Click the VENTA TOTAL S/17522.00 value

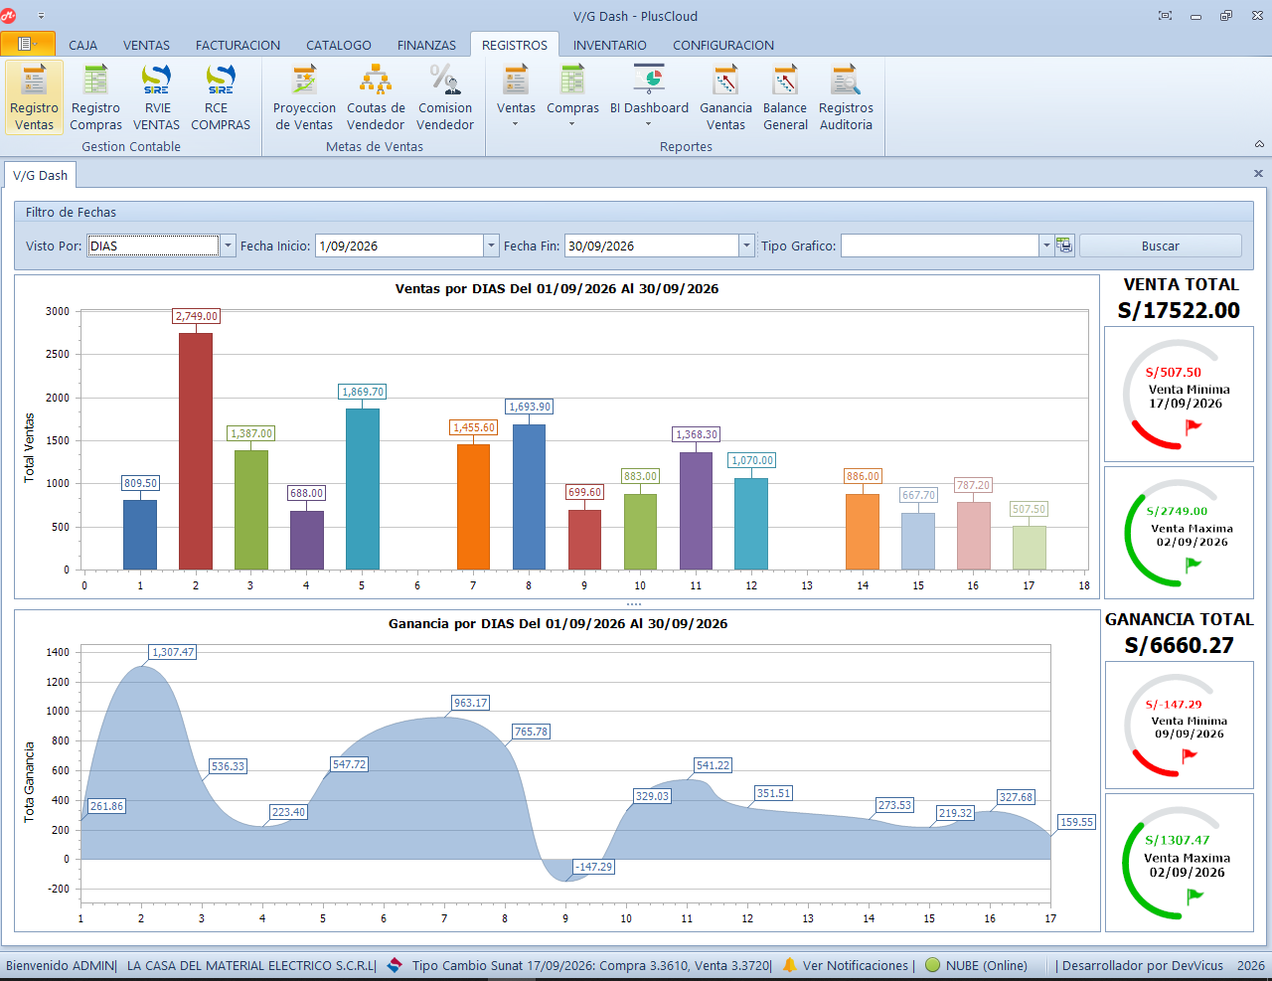(1179, 310)
